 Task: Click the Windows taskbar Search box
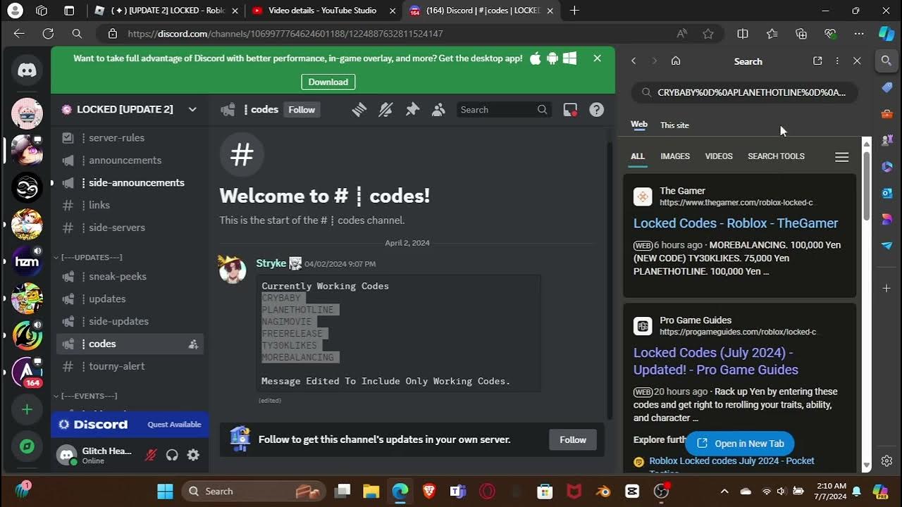coord(254,492)
